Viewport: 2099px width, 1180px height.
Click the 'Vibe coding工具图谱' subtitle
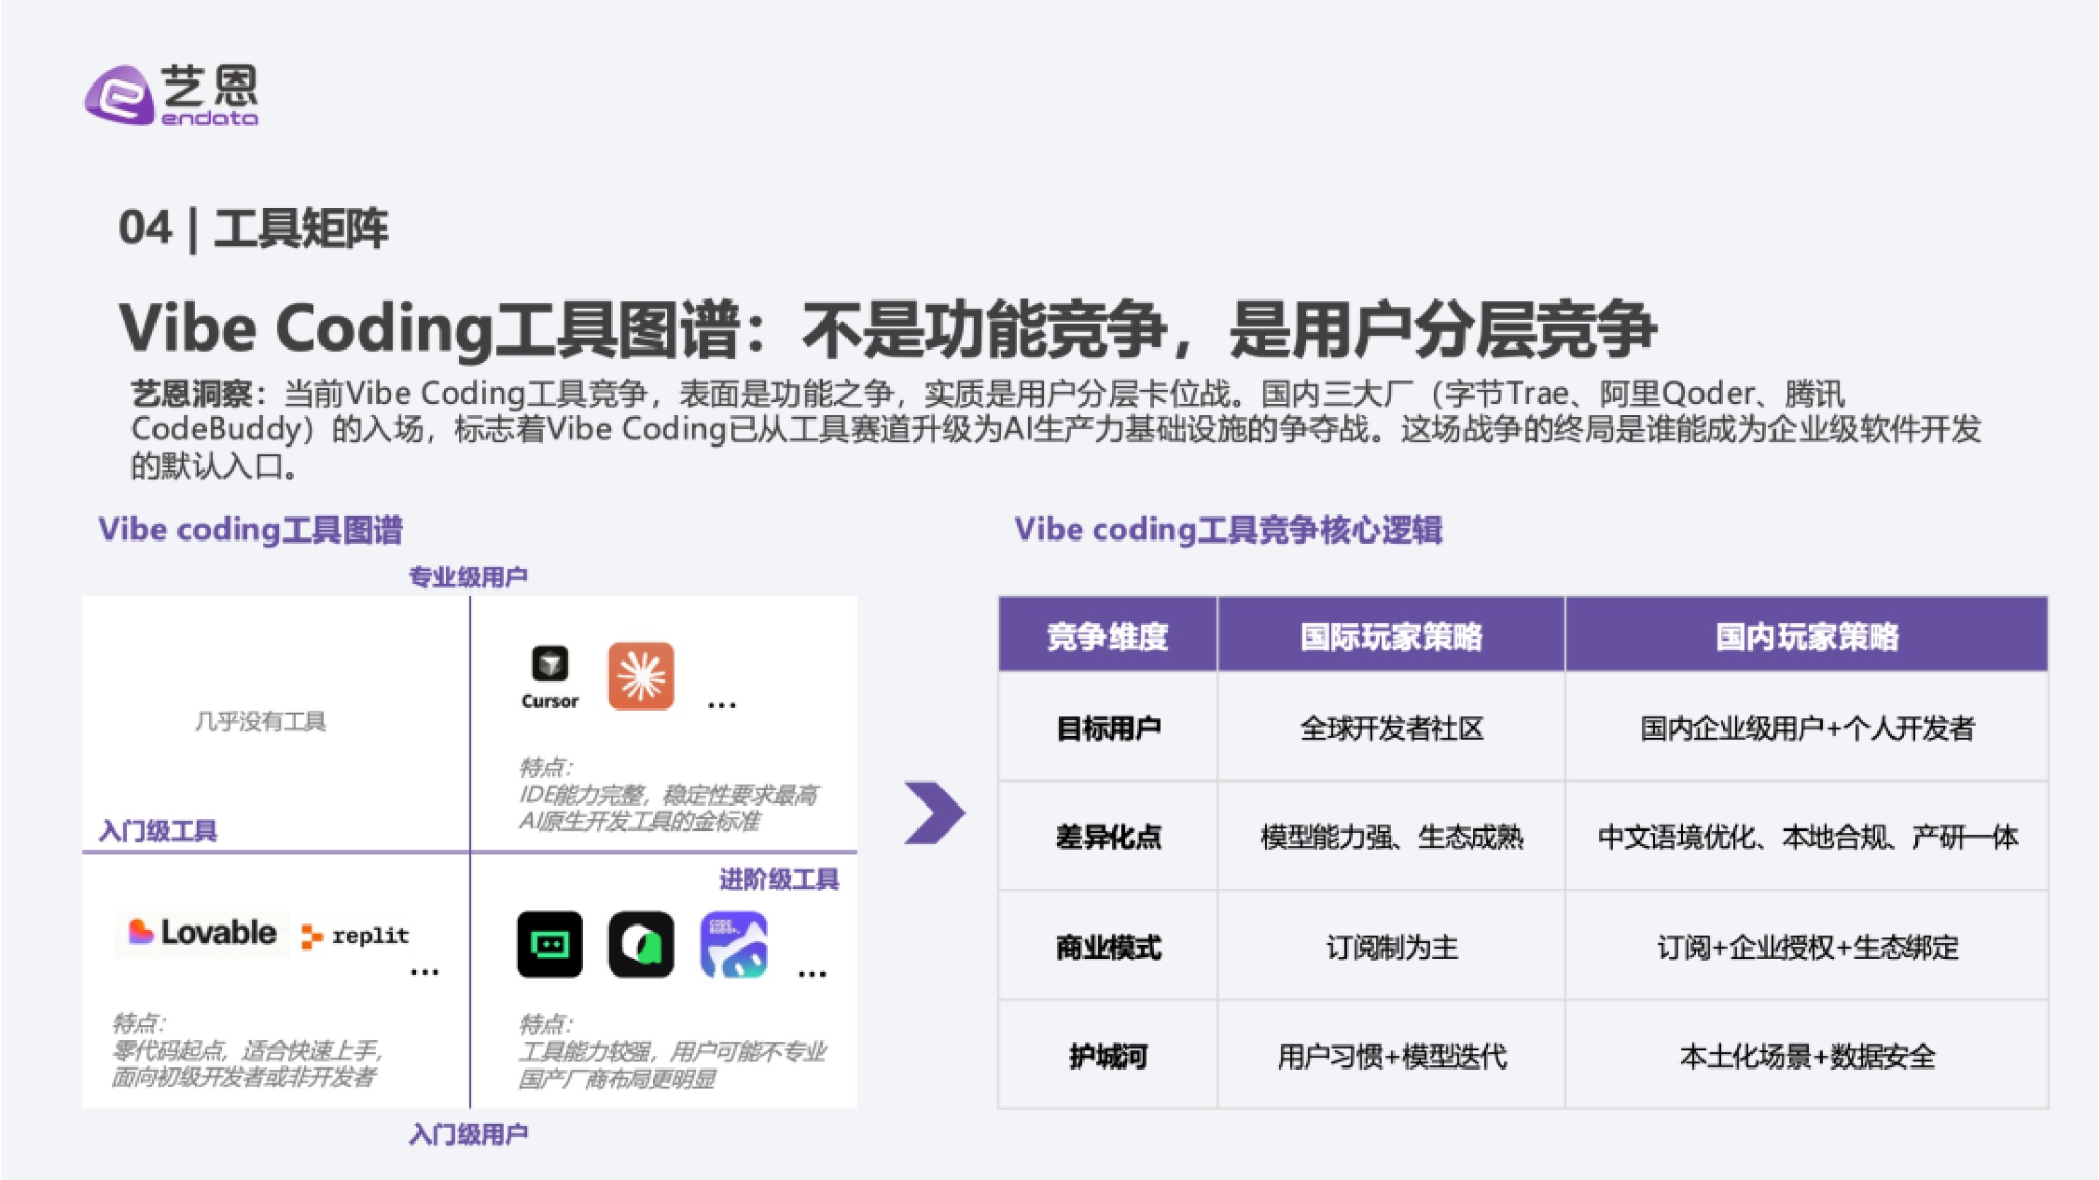[x=251, y=530]
